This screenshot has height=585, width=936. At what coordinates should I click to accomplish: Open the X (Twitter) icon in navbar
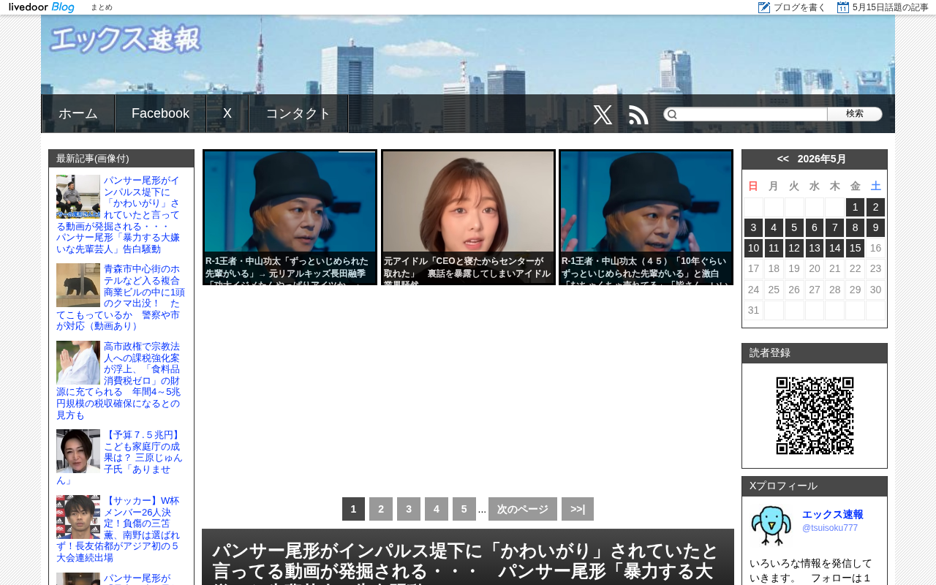[x=603, y=115]
